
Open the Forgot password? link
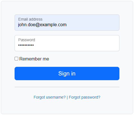(x=84, y=97)
